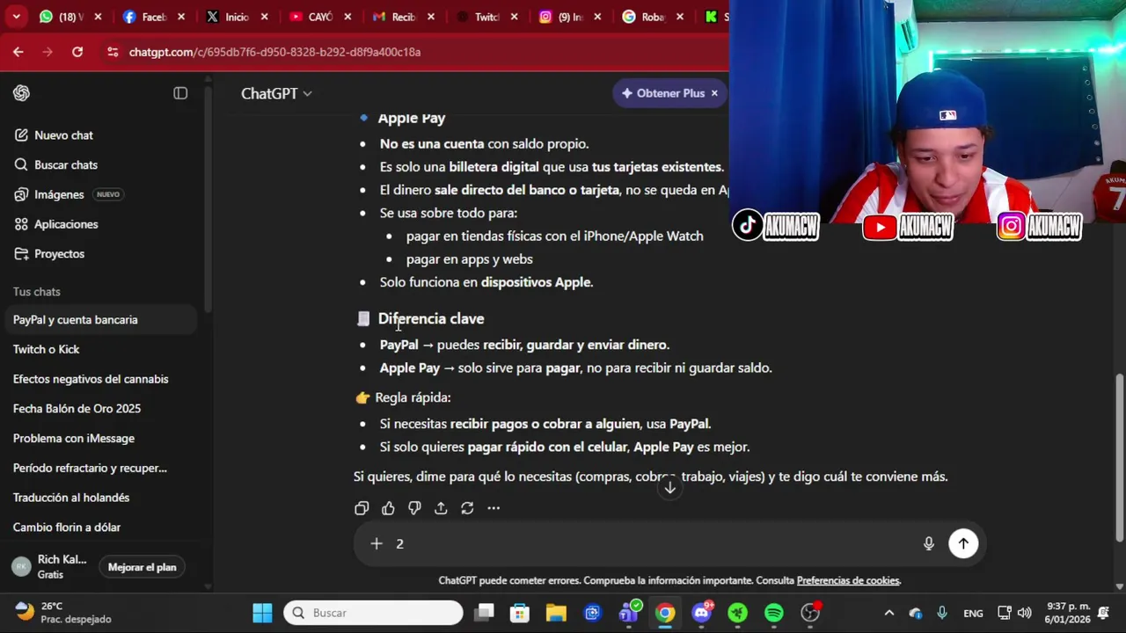Image resolution: width=1126 pixels, height=633 pixels.
Task: Open Spotify from the taskbar
Action: coord(774,613)
